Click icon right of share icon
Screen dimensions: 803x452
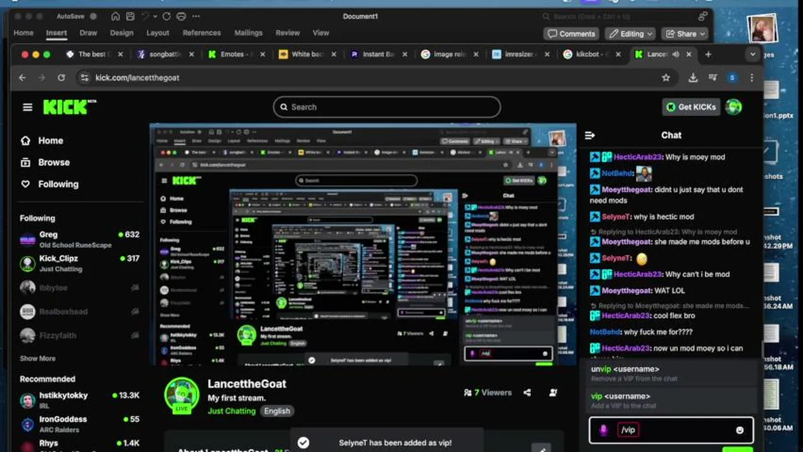pos(553,392)
